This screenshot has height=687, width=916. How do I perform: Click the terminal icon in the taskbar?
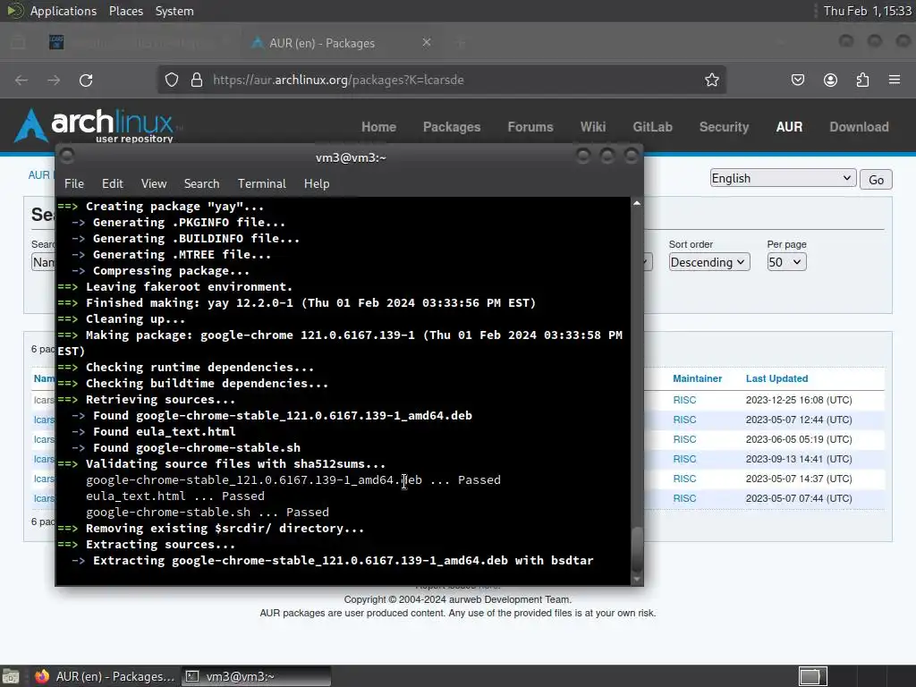[192, 676]
